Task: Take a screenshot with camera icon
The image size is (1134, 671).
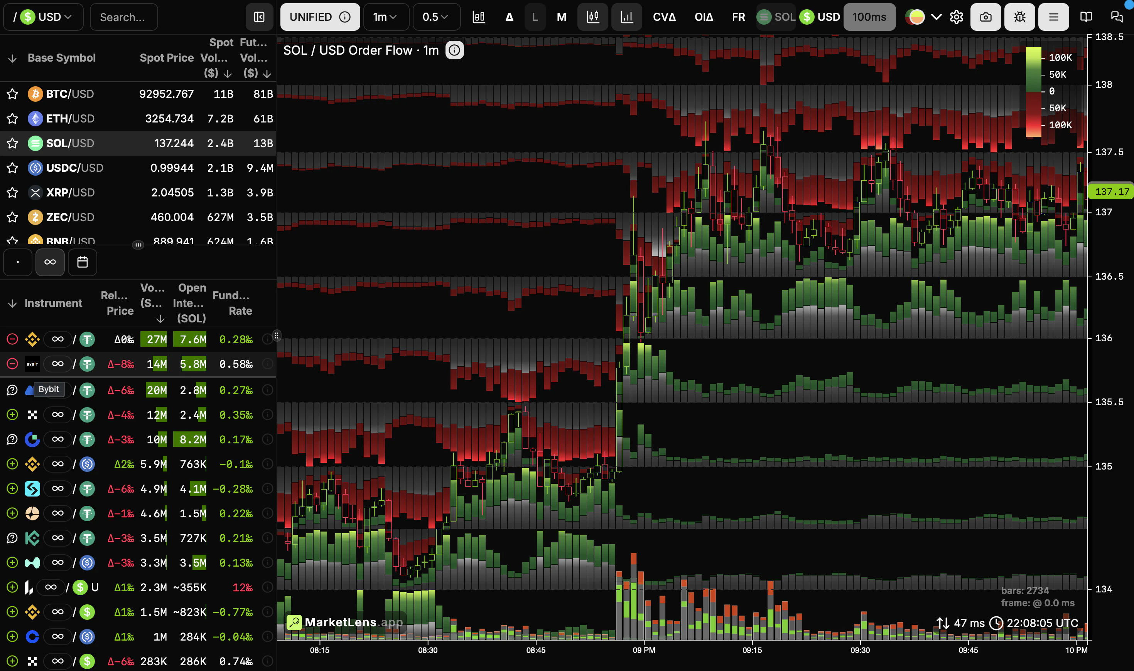Action: [985, 17]
